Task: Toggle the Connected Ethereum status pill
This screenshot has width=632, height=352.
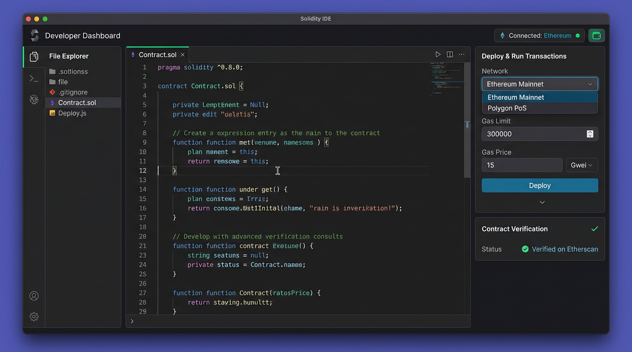Action: coord(539,35)
